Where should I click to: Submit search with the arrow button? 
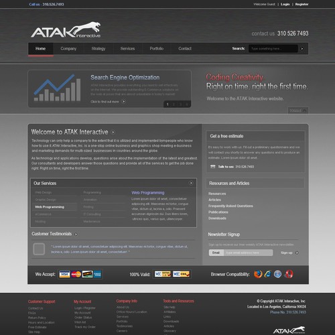pyautogui.click(x=302, y=48)
